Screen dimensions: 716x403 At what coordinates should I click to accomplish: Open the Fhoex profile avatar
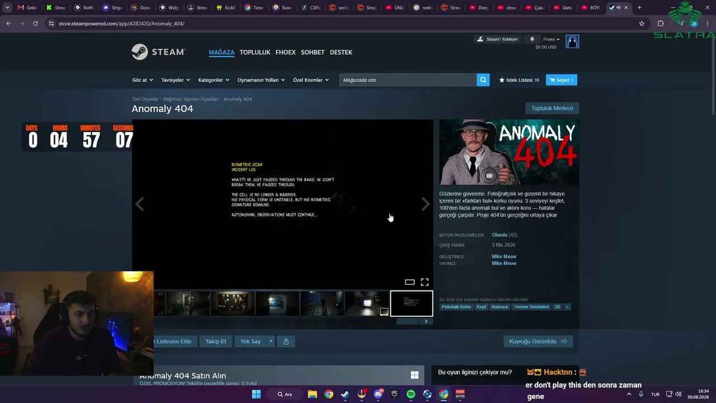572,41
